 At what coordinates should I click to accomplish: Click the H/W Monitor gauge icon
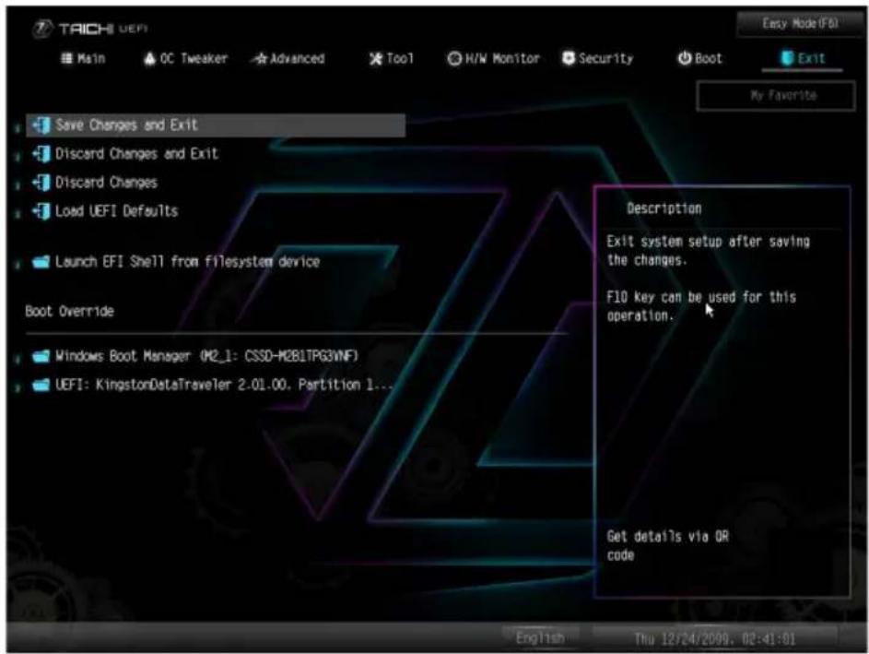[454, 58]
